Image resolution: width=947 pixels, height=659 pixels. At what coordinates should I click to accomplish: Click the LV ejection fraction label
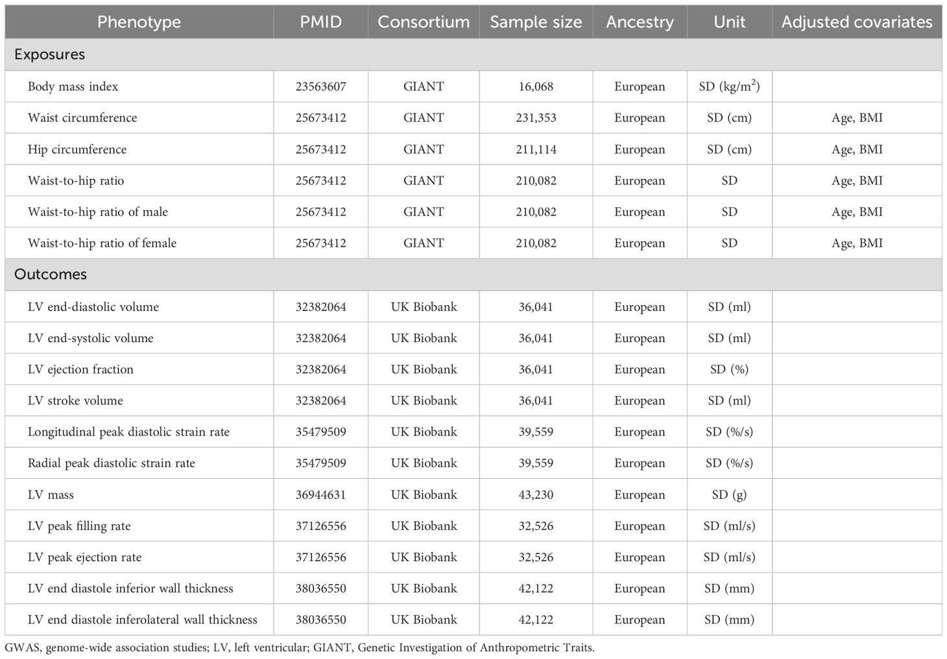pos(80,369)
